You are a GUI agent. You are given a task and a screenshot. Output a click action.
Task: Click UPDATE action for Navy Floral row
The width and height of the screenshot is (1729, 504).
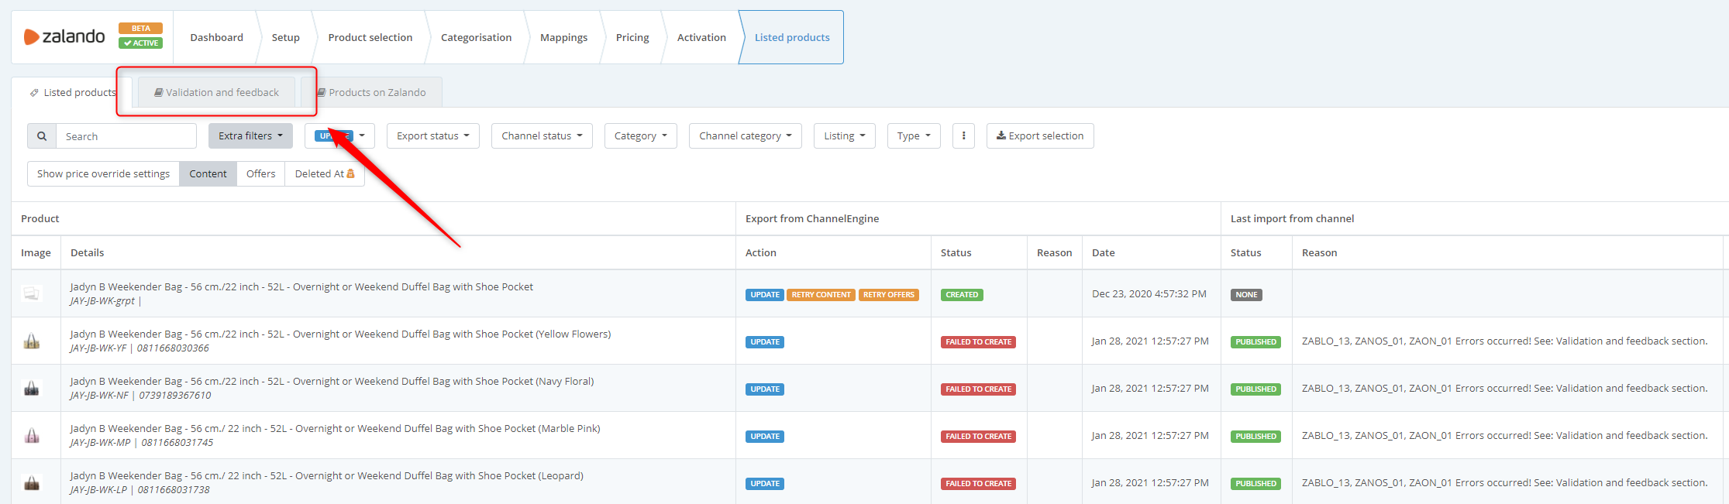click(765, 389)
